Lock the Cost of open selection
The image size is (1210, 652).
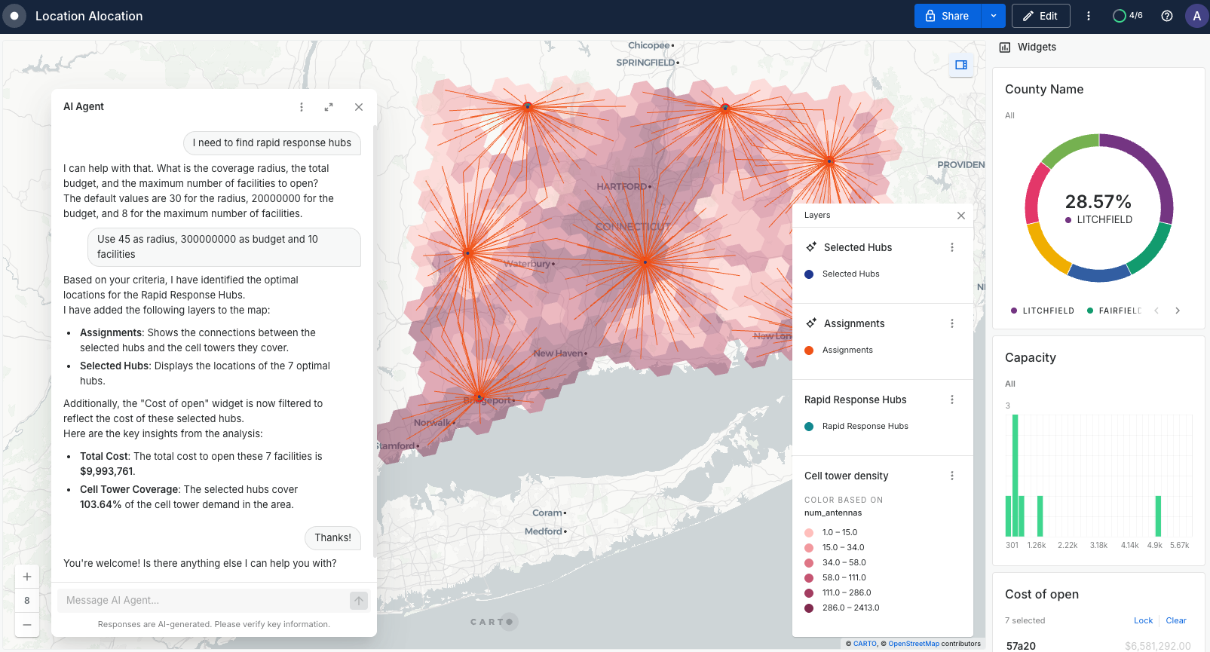click(1143, 620)
